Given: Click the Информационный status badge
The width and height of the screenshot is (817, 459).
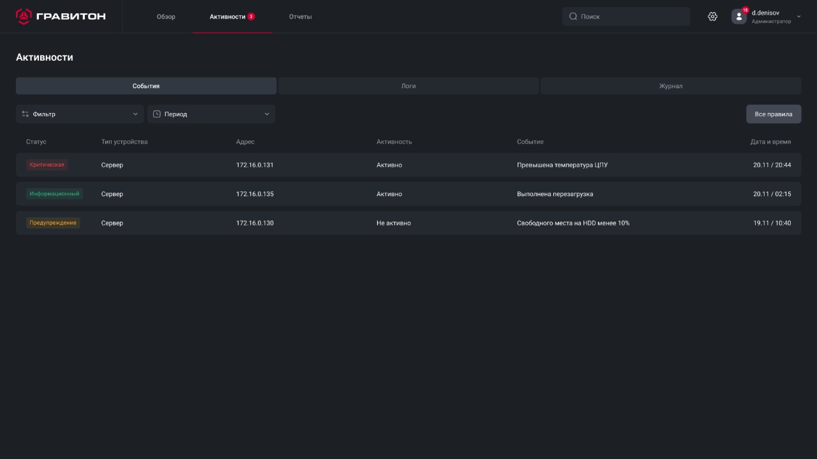Looking at the screenshot, I should (54, 194).
